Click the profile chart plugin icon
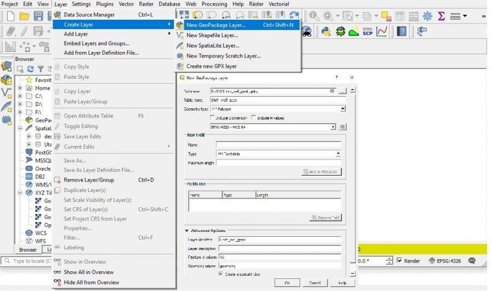 (x=382, y=31)
